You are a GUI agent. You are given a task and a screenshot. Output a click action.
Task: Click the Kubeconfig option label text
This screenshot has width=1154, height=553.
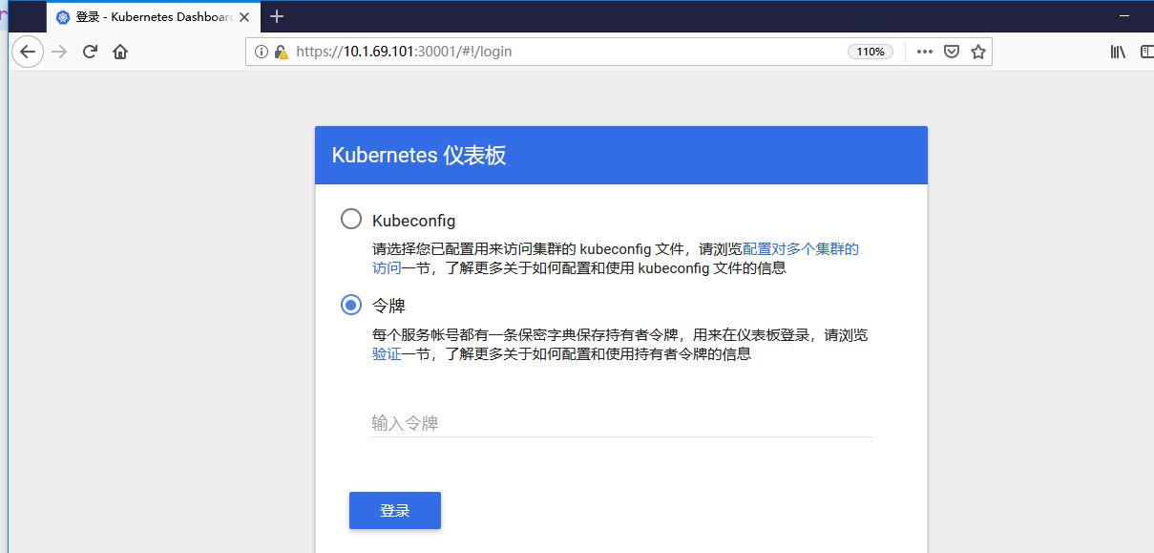[414, 220]
